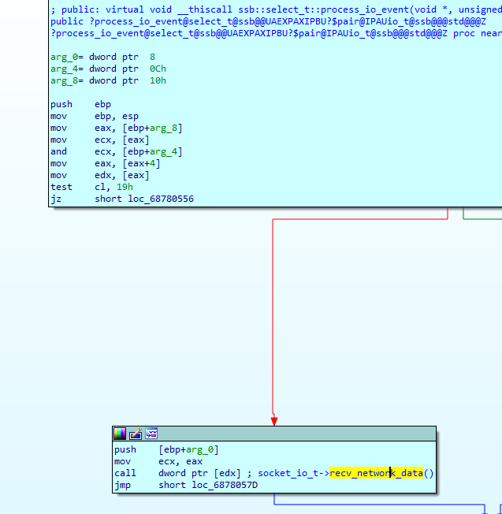
Task: Click the 'test cl, 19h' line
Action: click(x=91, y=187)
